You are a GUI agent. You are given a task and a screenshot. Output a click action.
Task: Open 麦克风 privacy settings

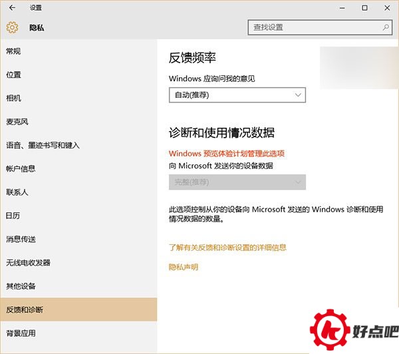[x=17, y=122]
